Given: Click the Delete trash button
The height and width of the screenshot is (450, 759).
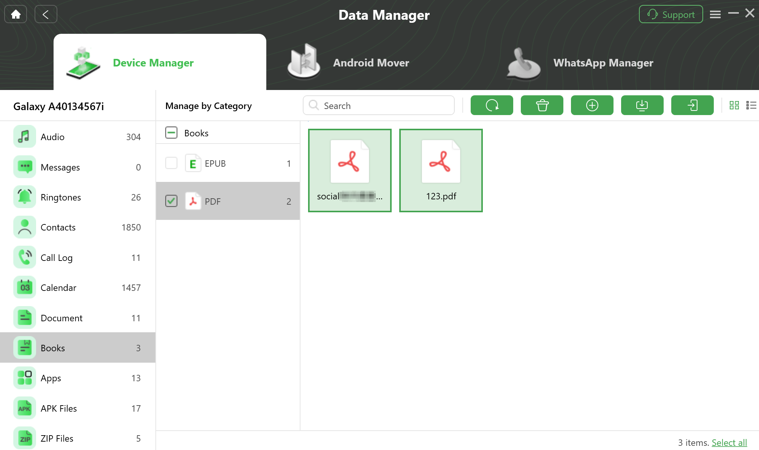Looking at the screenshot, I should point(542,105).
